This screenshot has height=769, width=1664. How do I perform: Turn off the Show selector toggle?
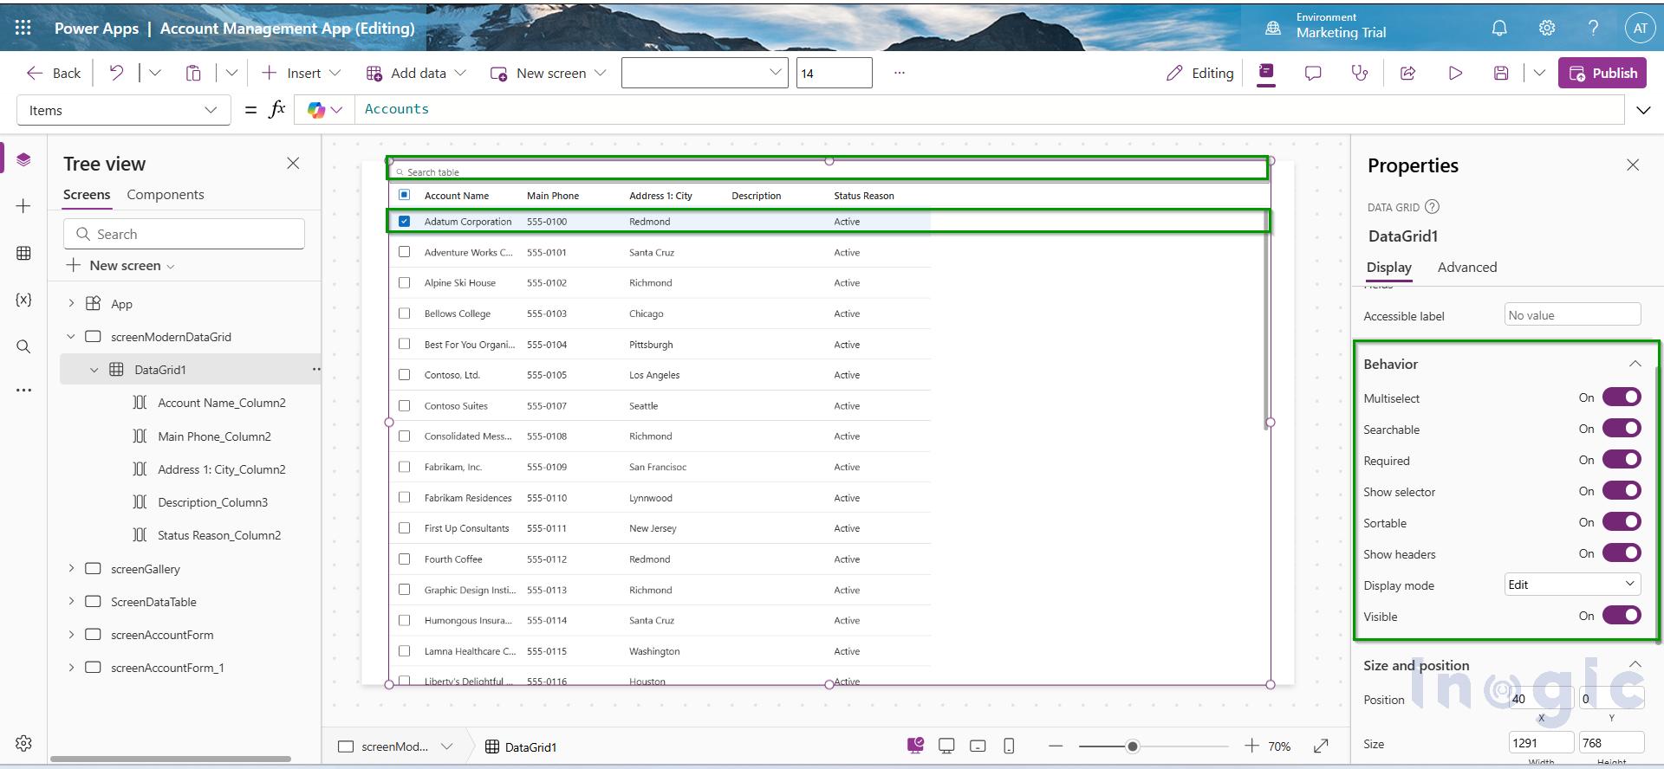1622,491
